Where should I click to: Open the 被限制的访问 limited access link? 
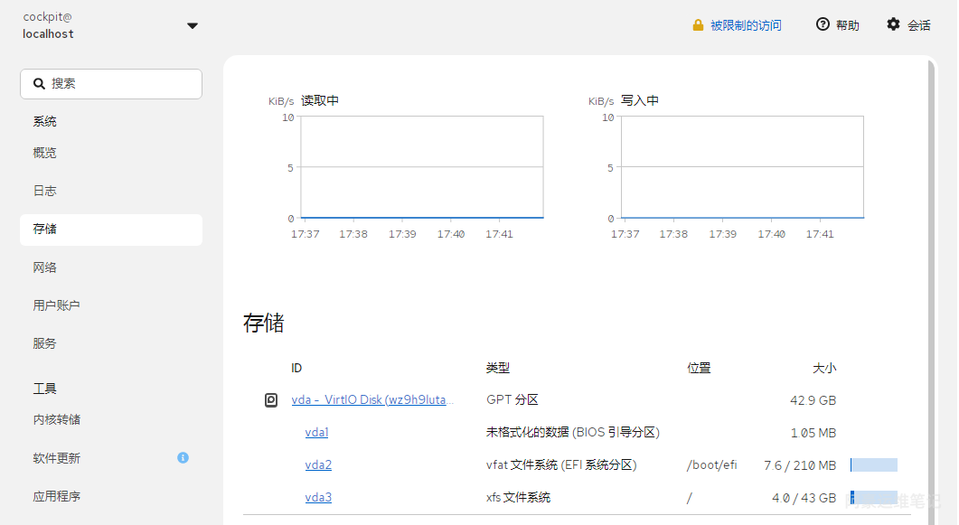746,25
